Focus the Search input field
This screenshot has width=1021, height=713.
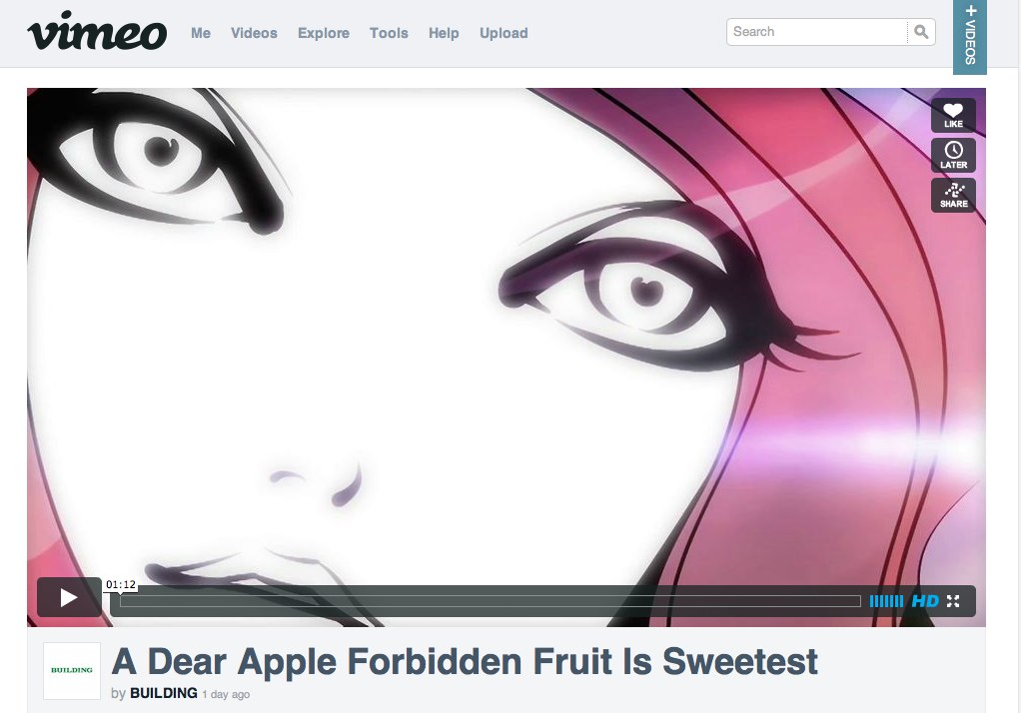pos(817,32)
